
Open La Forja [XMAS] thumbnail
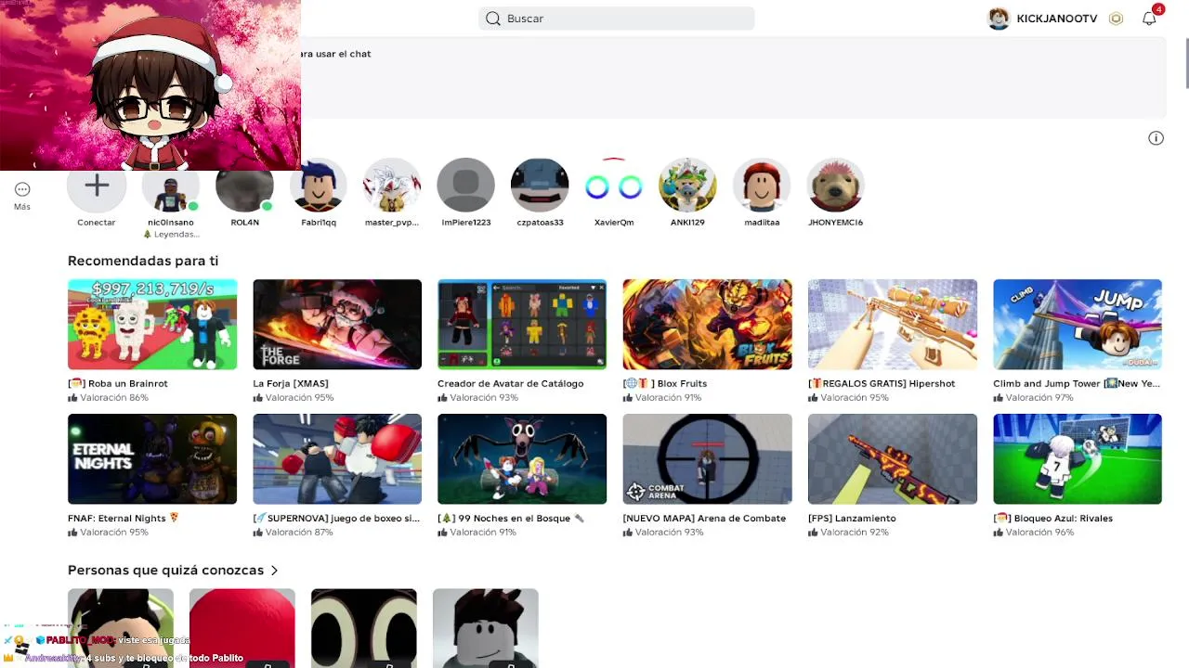click(337, 325)
